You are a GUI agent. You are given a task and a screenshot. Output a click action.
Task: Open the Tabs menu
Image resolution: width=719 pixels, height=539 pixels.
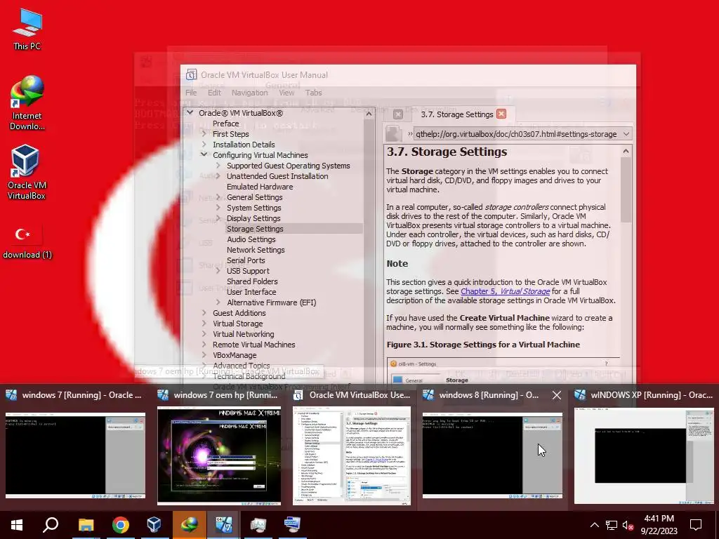pyautogui.click(x=314, y=93)
